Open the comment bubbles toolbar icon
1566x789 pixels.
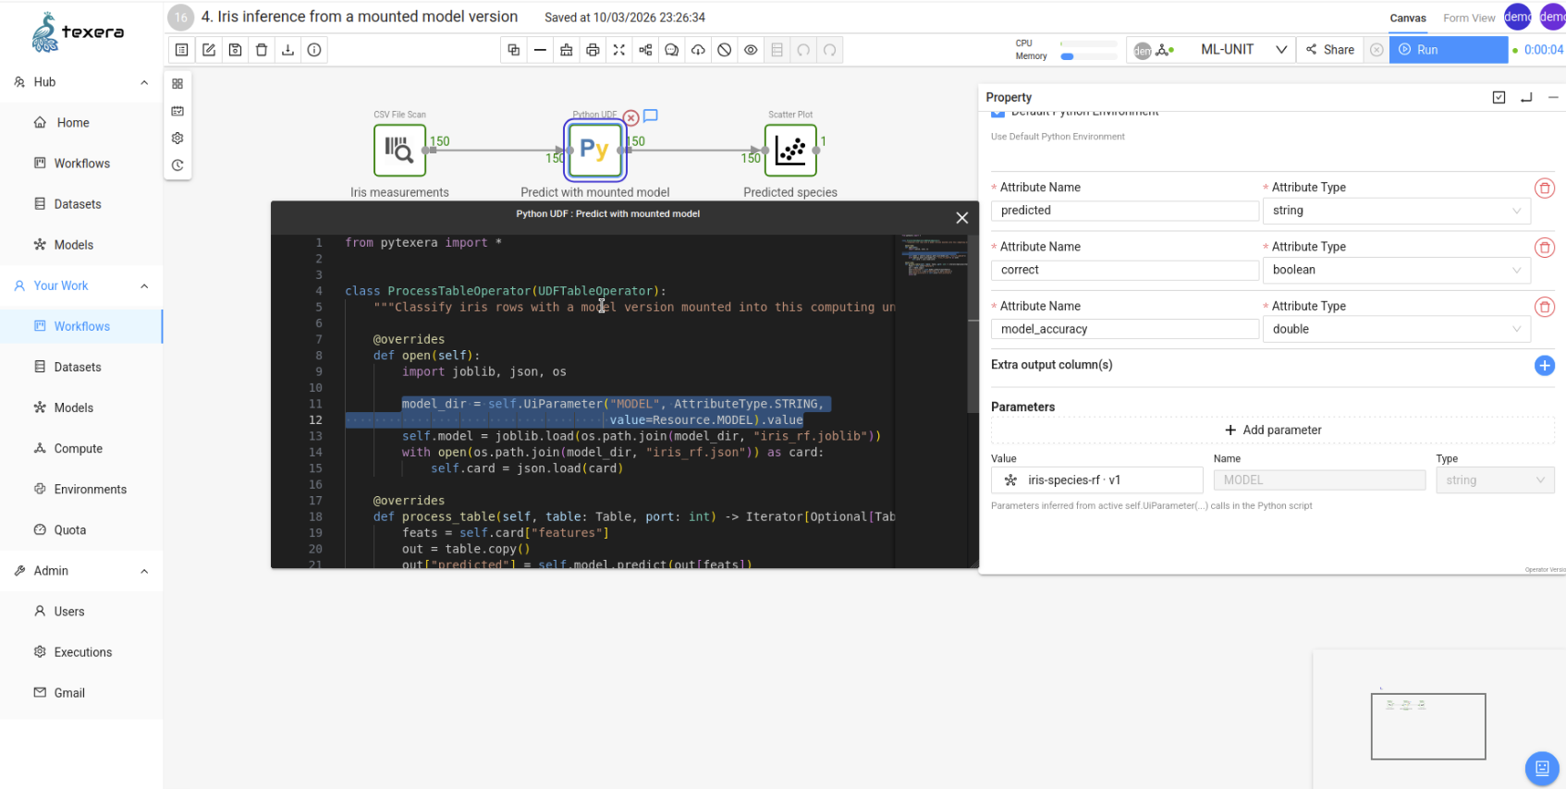click(x=672, y=50)
